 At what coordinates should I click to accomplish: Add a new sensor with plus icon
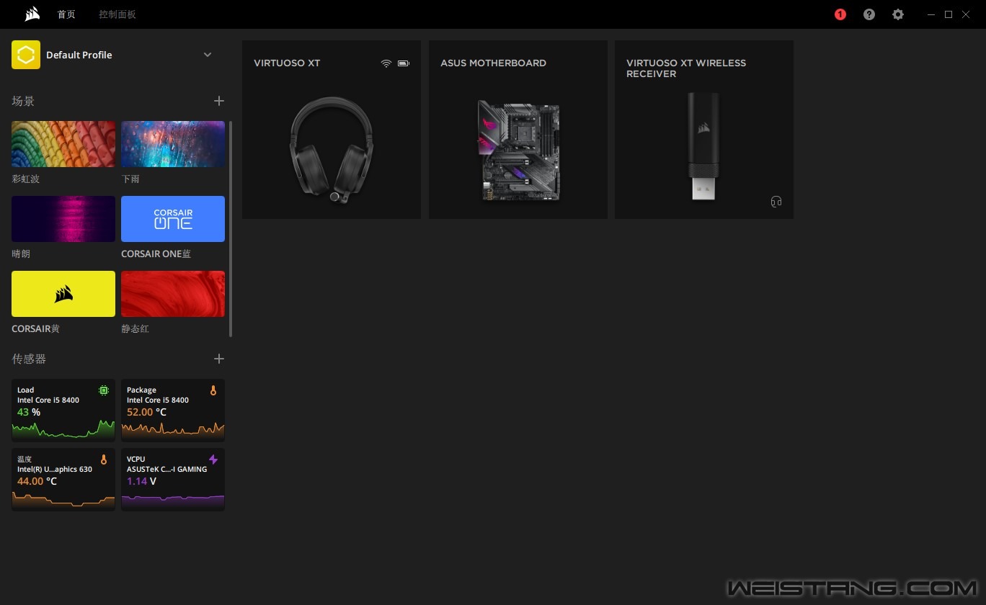[219, 359]
